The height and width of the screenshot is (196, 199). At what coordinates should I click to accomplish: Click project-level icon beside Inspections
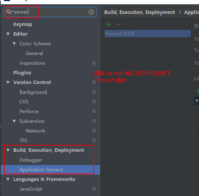[x=94, y=63]
